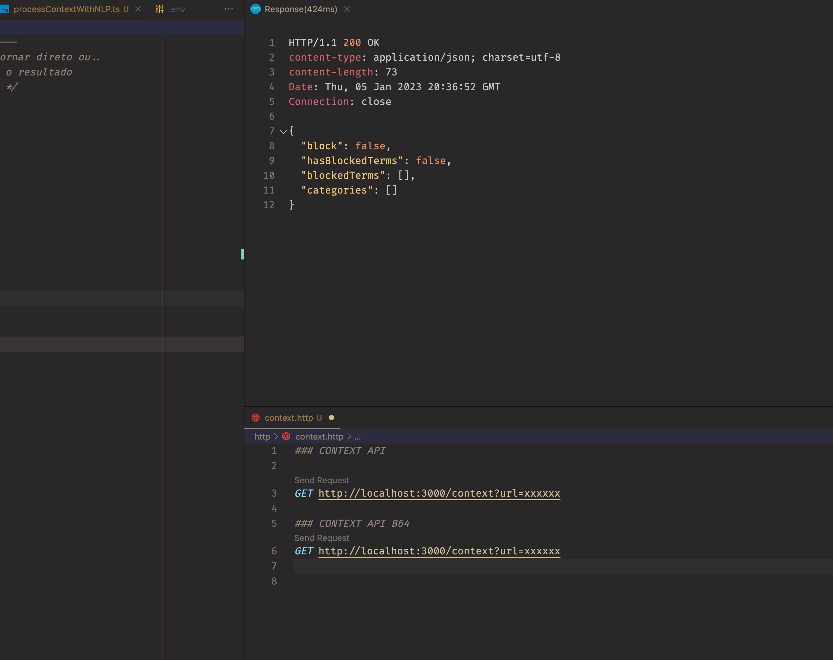Open the context.http breadcrumb item
This screenshot has height=660, width=833.
click(x=319, y=437)
